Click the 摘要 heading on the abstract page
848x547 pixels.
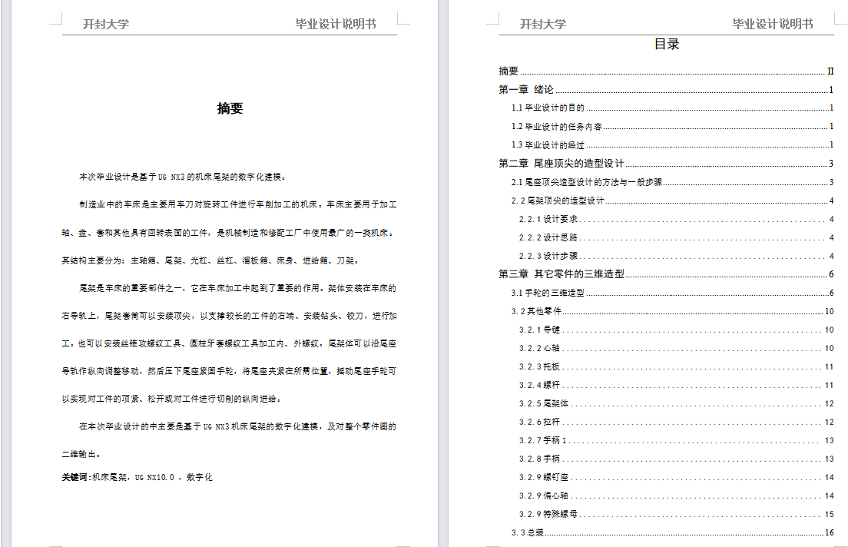[230, 108]
